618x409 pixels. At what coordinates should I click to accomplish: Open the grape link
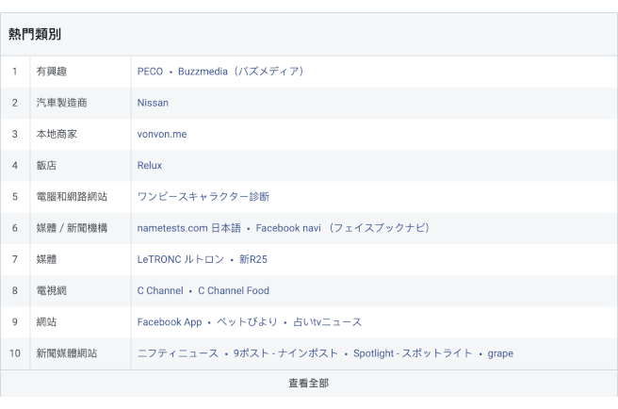500,353
